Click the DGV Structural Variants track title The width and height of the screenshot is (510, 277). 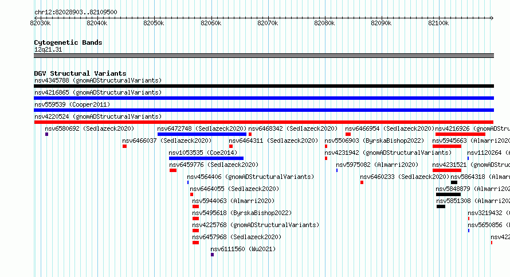pos(80,73)
